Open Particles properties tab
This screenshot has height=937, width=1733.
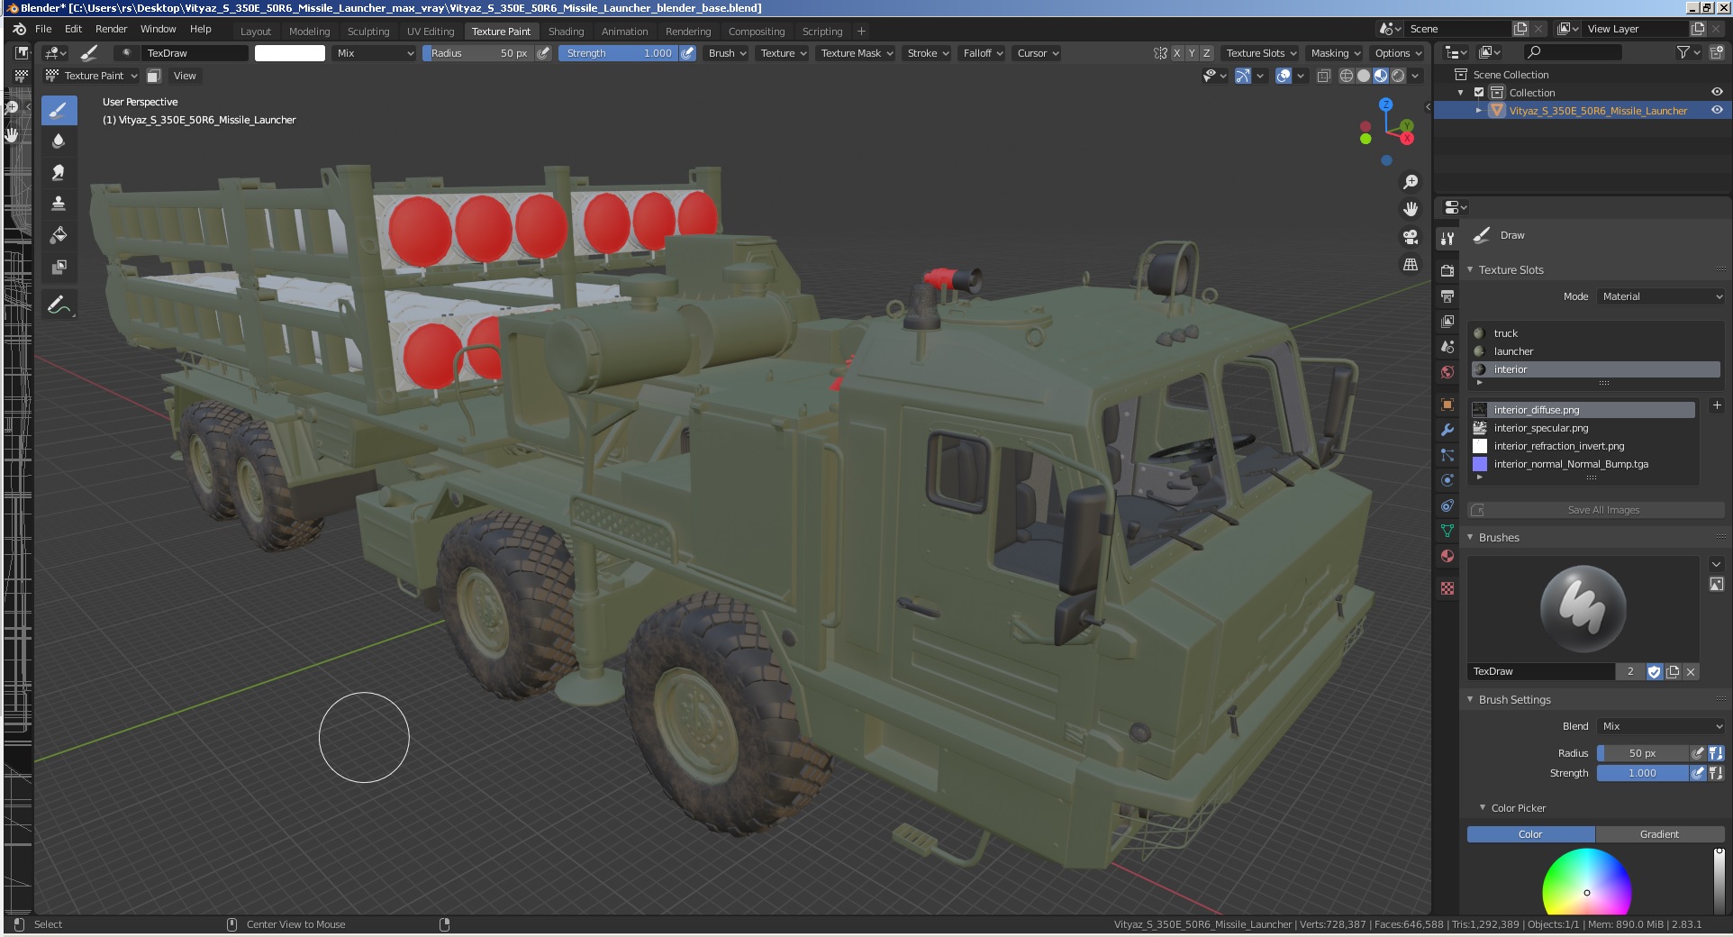[x=1447, y=455]
